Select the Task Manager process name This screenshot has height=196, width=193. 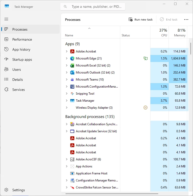pyautogui.click(x=85, y=101)
